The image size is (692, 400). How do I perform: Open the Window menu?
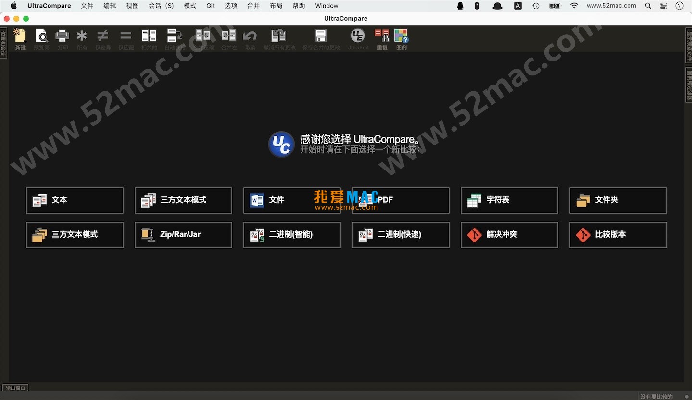(327, 6)
